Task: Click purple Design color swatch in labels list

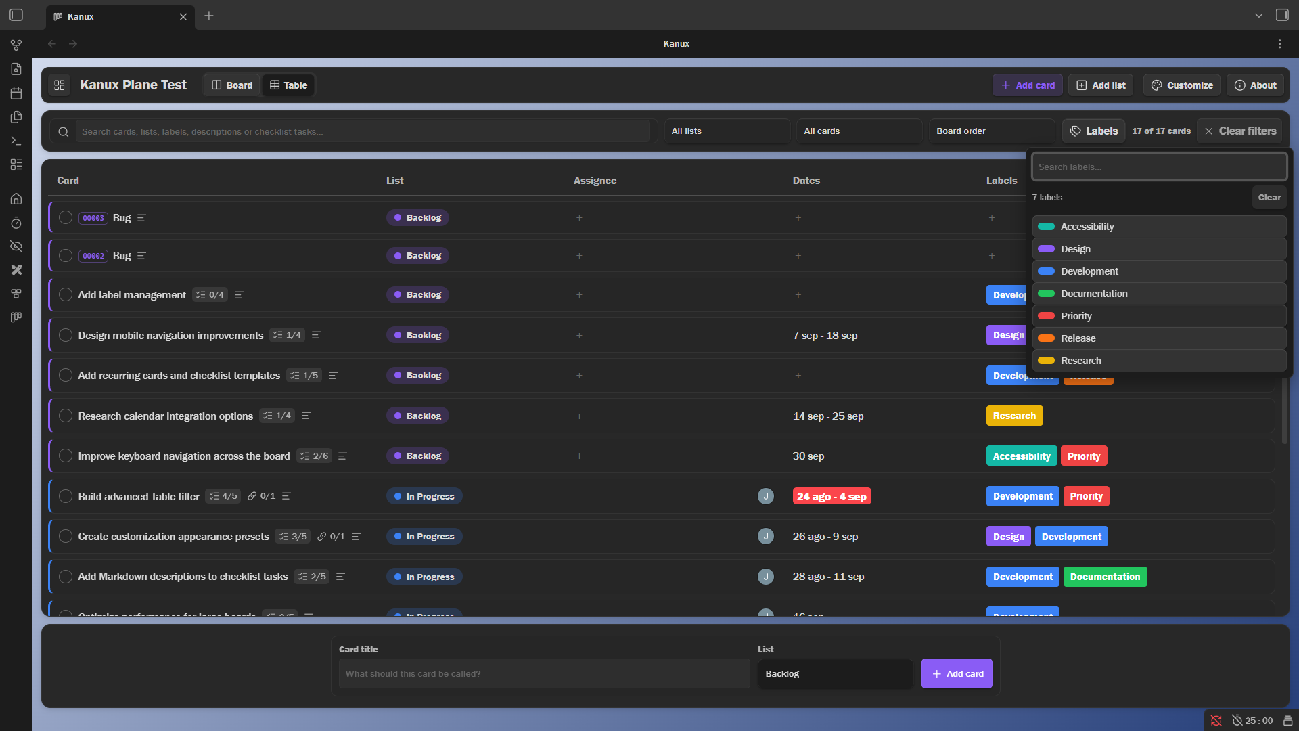Action: 1046,249
